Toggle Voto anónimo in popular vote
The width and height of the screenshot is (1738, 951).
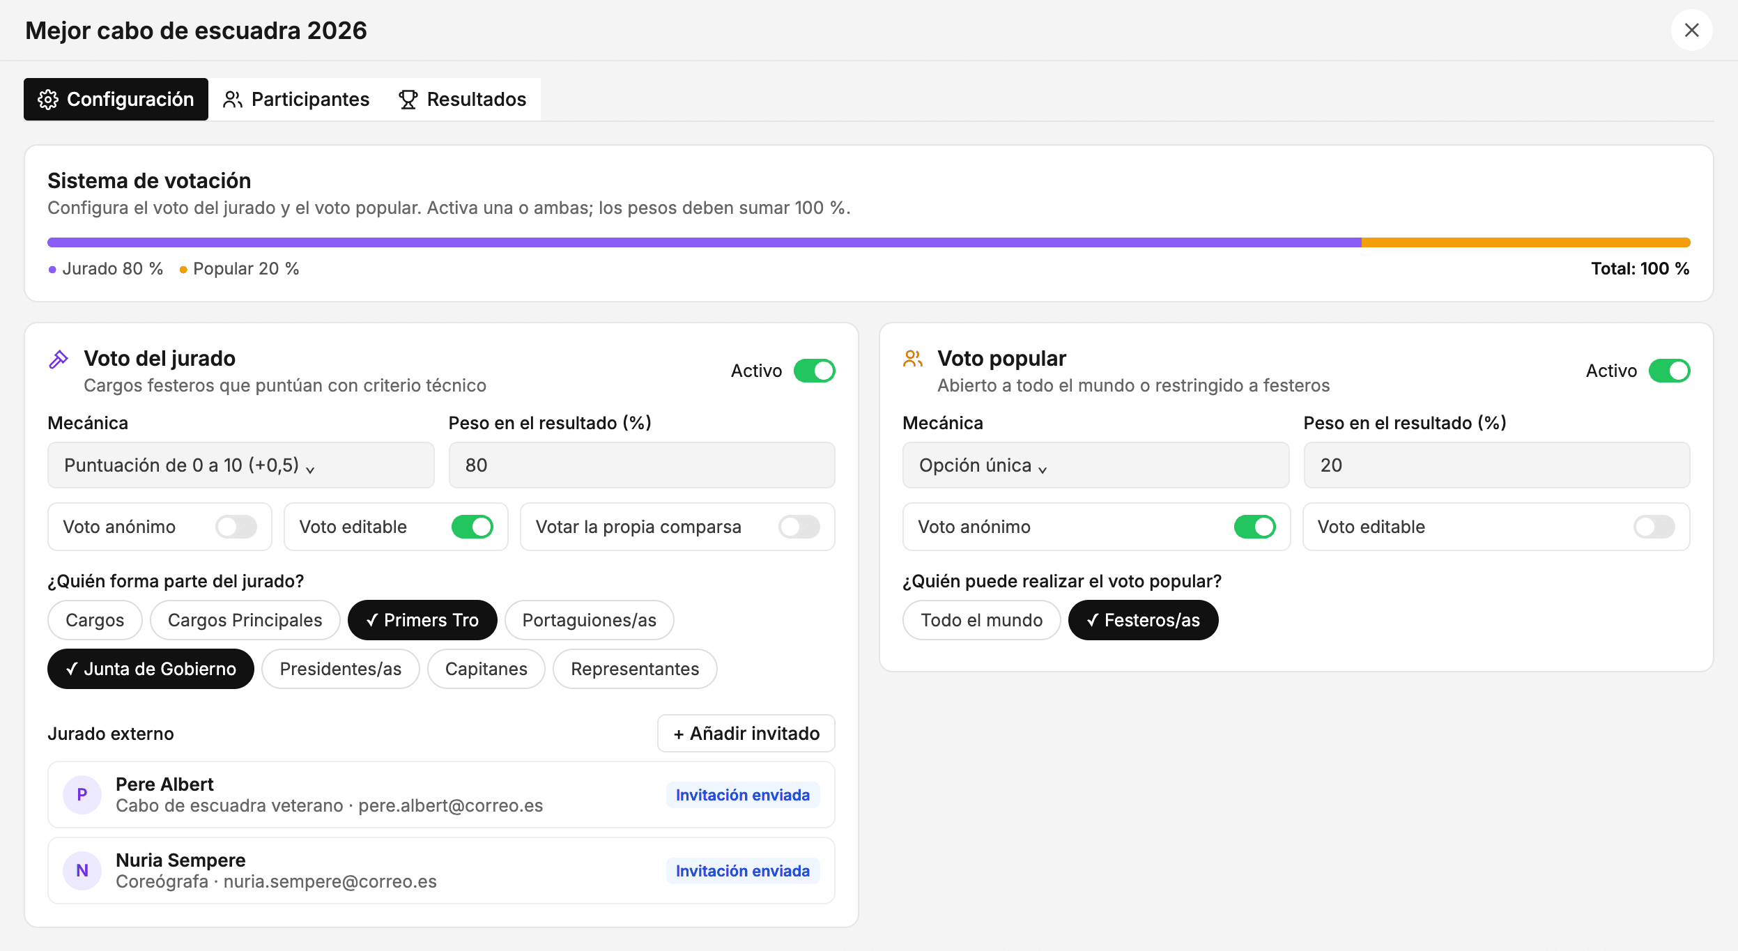pyautogui.click(x=1254, y=527)
